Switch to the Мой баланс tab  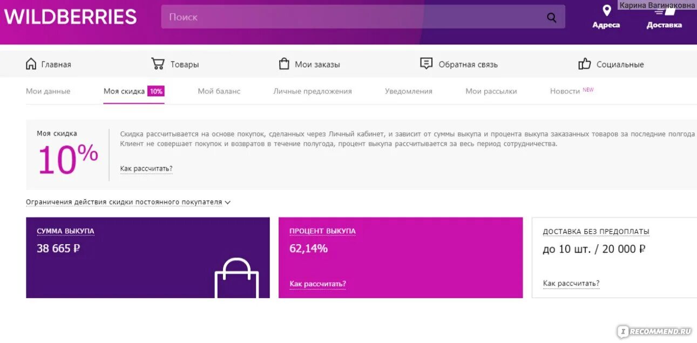coord(219,91)
